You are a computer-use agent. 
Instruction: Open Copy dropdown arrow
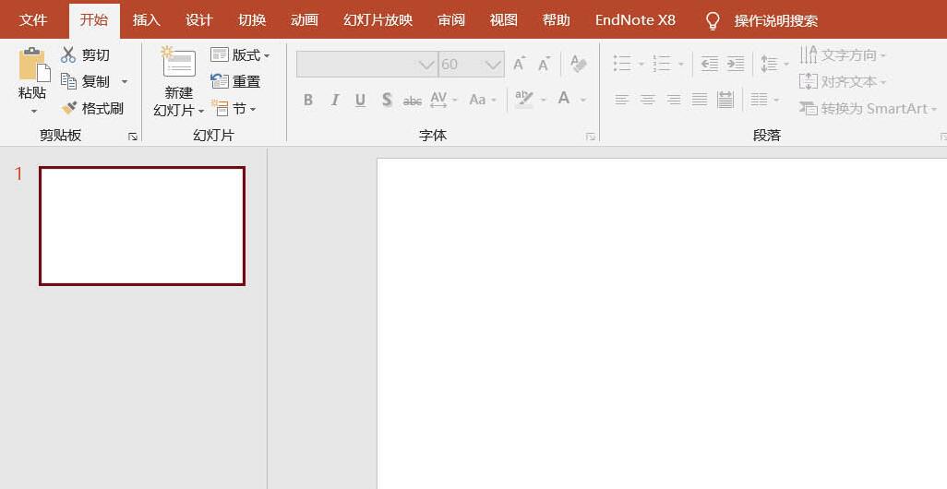tap(125, 81)
